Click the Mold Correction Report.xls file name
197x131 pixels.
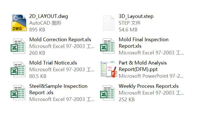coord(60,40)
